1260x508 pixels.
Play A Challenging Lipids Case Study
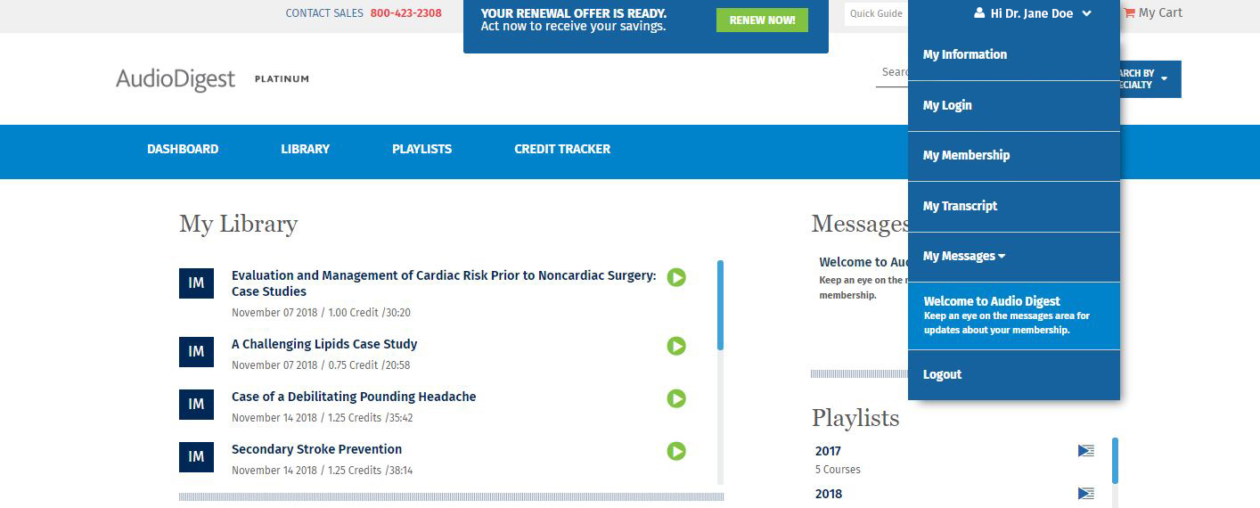(676, 346)
